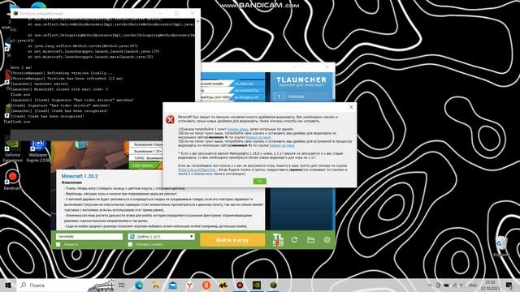The height and width of the screenshot is (292, 520).
Task: Open the Recycle Bin on the desktop
Action: point(501,246)
